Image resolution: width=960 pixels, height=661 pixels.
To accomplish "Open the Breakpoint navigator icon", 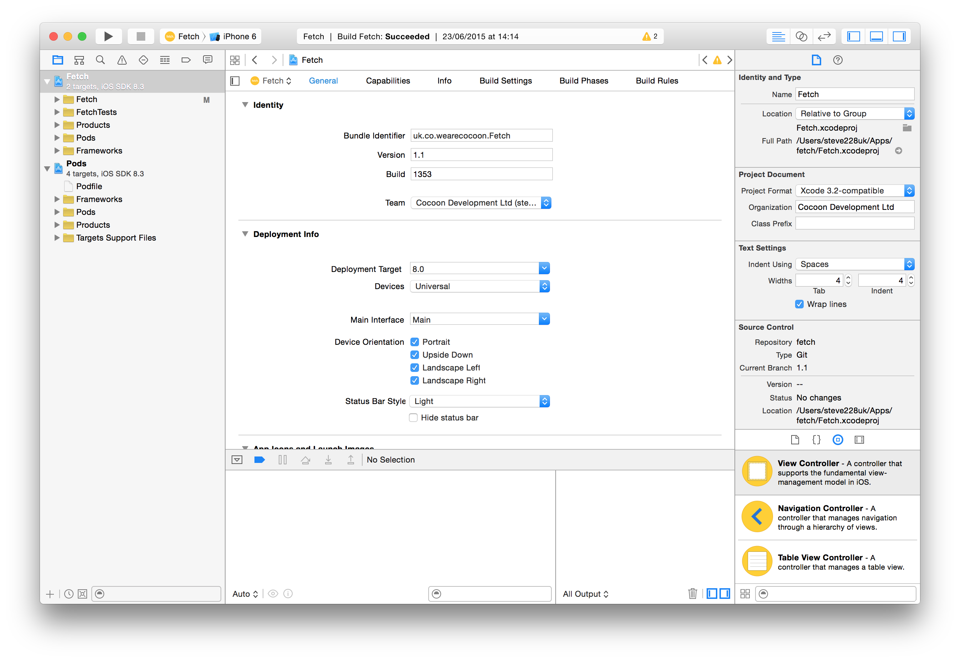I will point(186,60).
